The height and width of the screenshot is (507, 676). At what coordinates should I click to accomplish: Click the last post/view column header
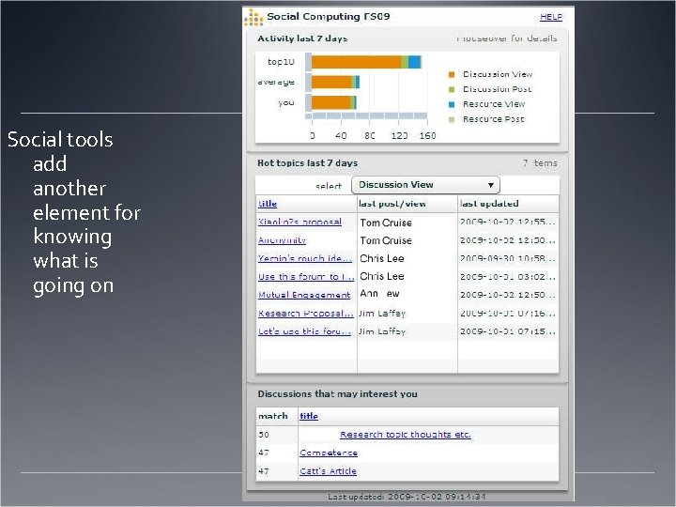point(392,204)
